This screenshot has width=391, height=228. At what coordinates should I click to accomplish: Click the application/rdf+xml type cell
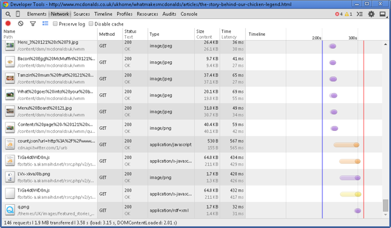click(169, 210)
